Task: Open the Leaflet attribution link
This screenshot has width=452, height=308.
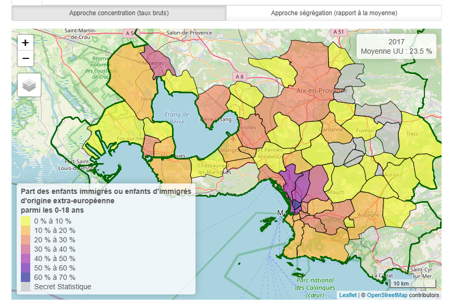Action: click(x=348, y=295)
